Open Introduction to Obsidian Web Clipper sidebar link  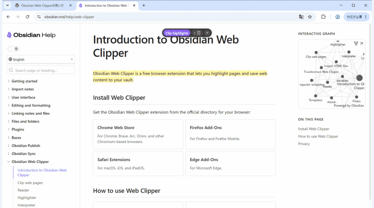click(x=42, y=173)
